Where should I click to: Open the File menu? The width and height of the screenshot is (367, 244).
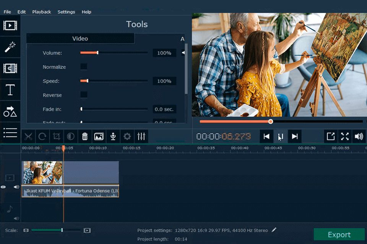coord(7,12)
